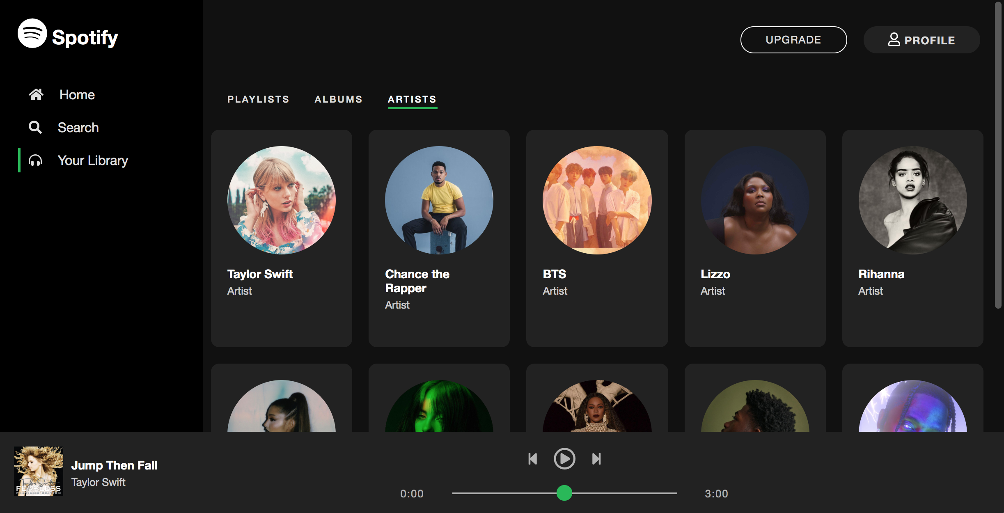Open the Profile menu

click(921, 40)
